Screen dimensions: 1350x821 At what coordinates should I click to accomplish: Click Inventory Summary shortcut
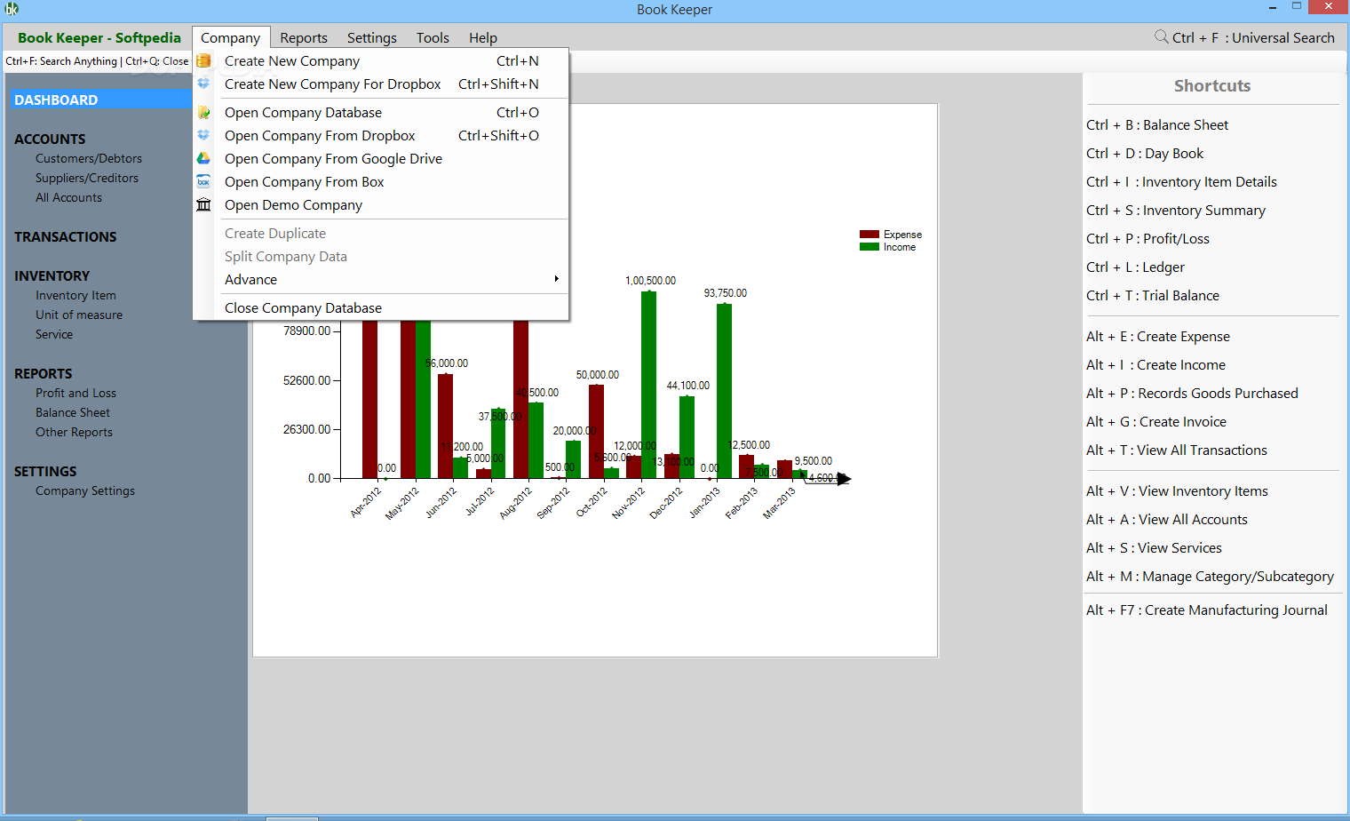(1176, 211)
